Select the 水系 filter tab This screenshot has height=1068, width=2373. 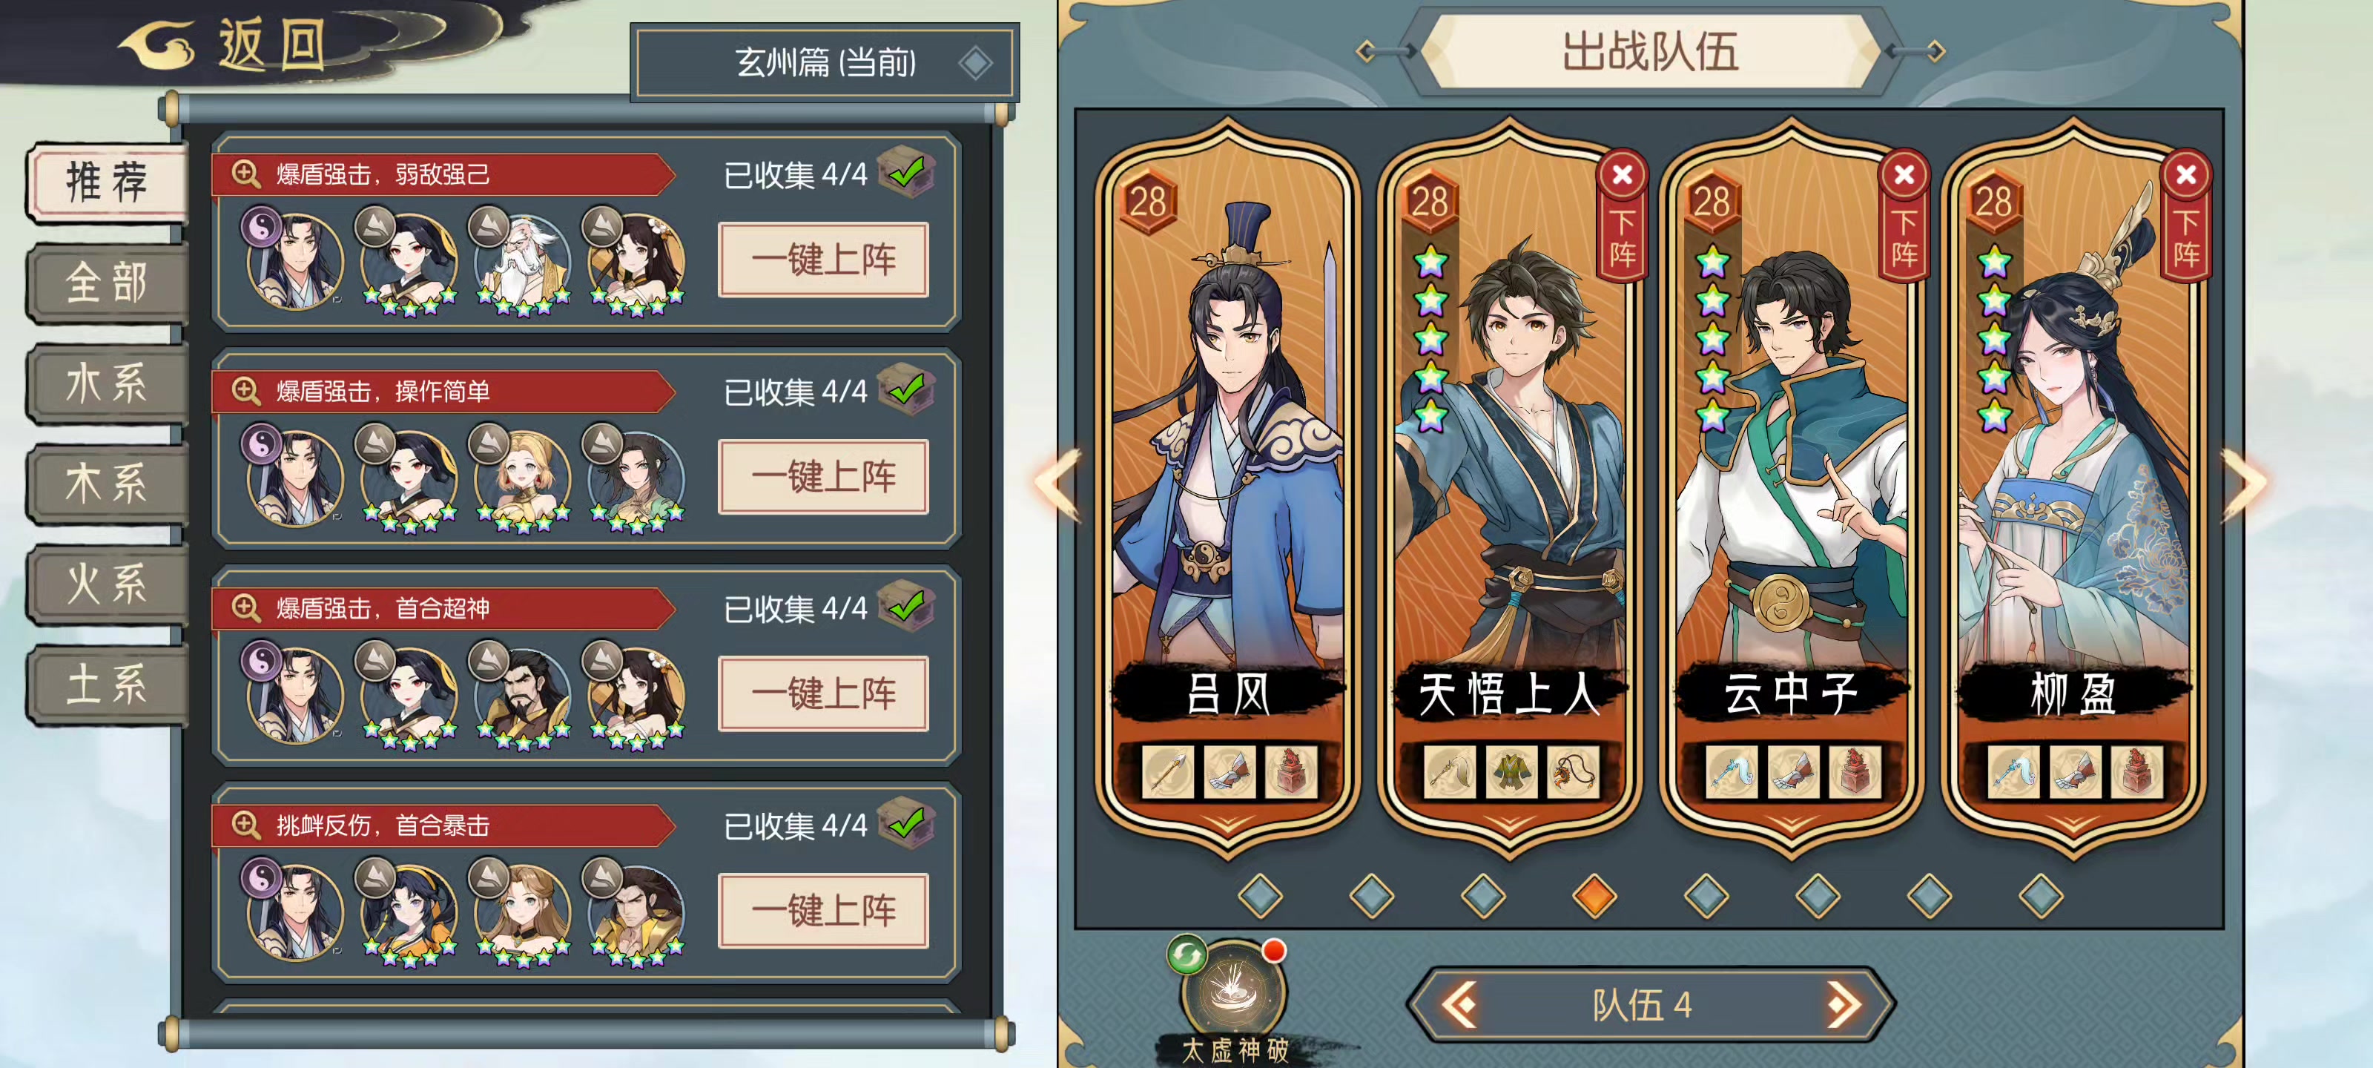tap(108, 383)
